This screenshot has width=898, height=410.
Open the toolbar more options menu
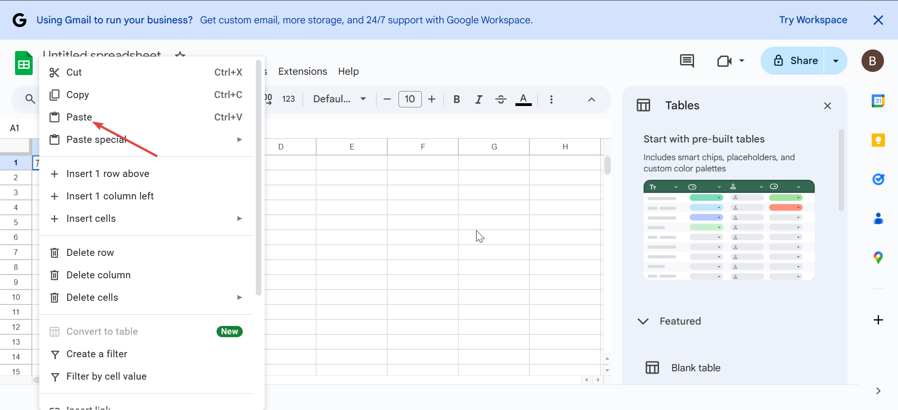coord(551,99)
